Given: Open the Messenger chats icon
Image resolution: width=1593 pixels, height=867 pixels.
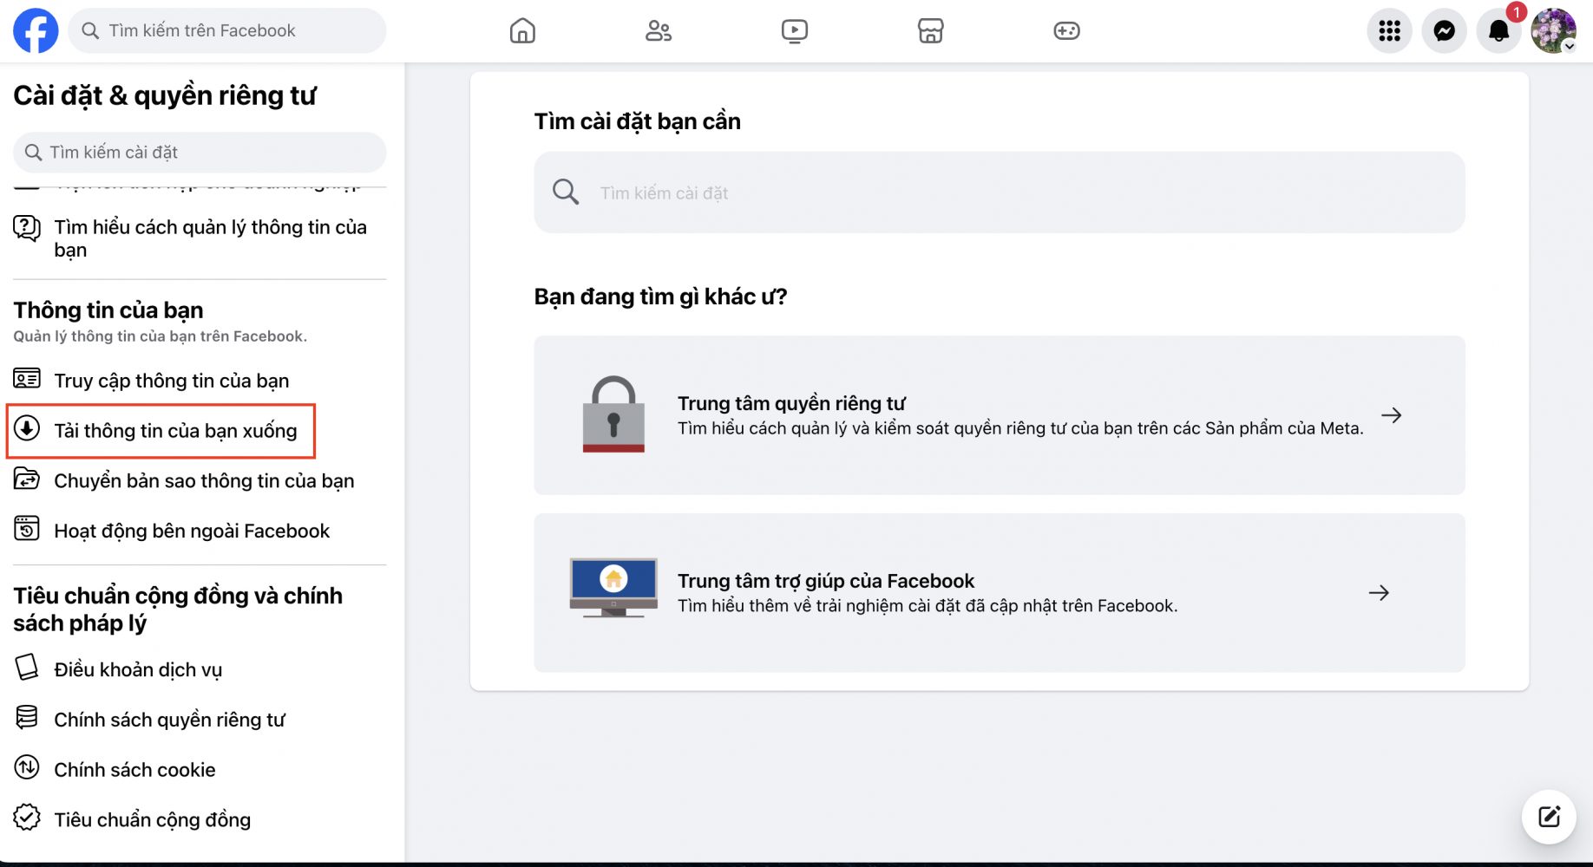Looking at the screenshot, I should pos(1444,31).
